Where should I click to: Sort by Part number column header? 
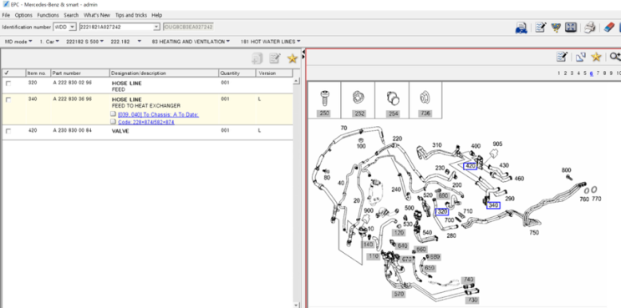[80, 73]
